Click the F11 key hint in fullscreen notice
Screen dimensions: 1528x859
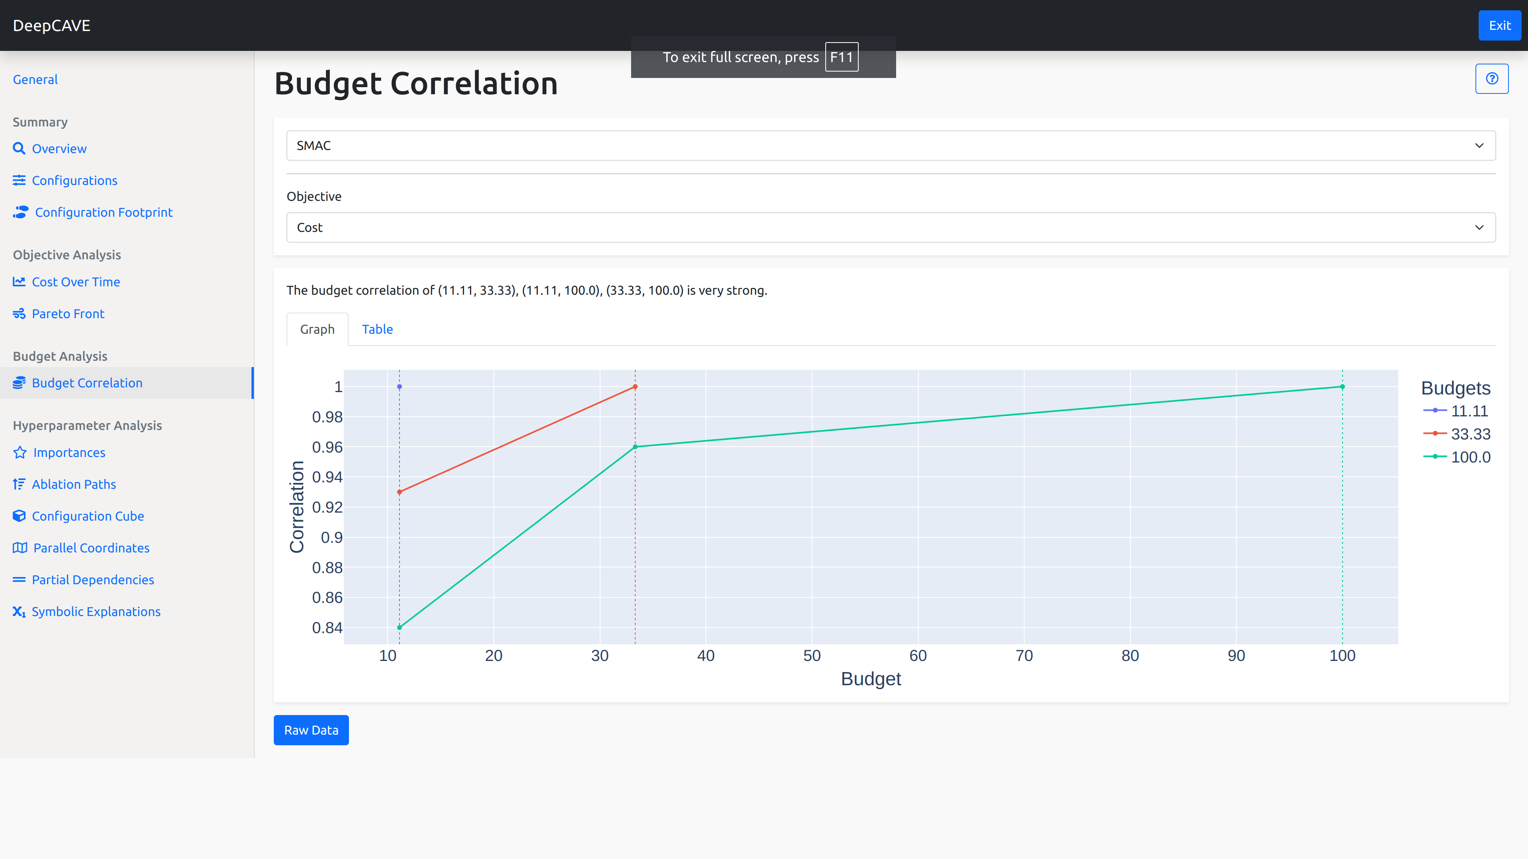click(841, 57)
